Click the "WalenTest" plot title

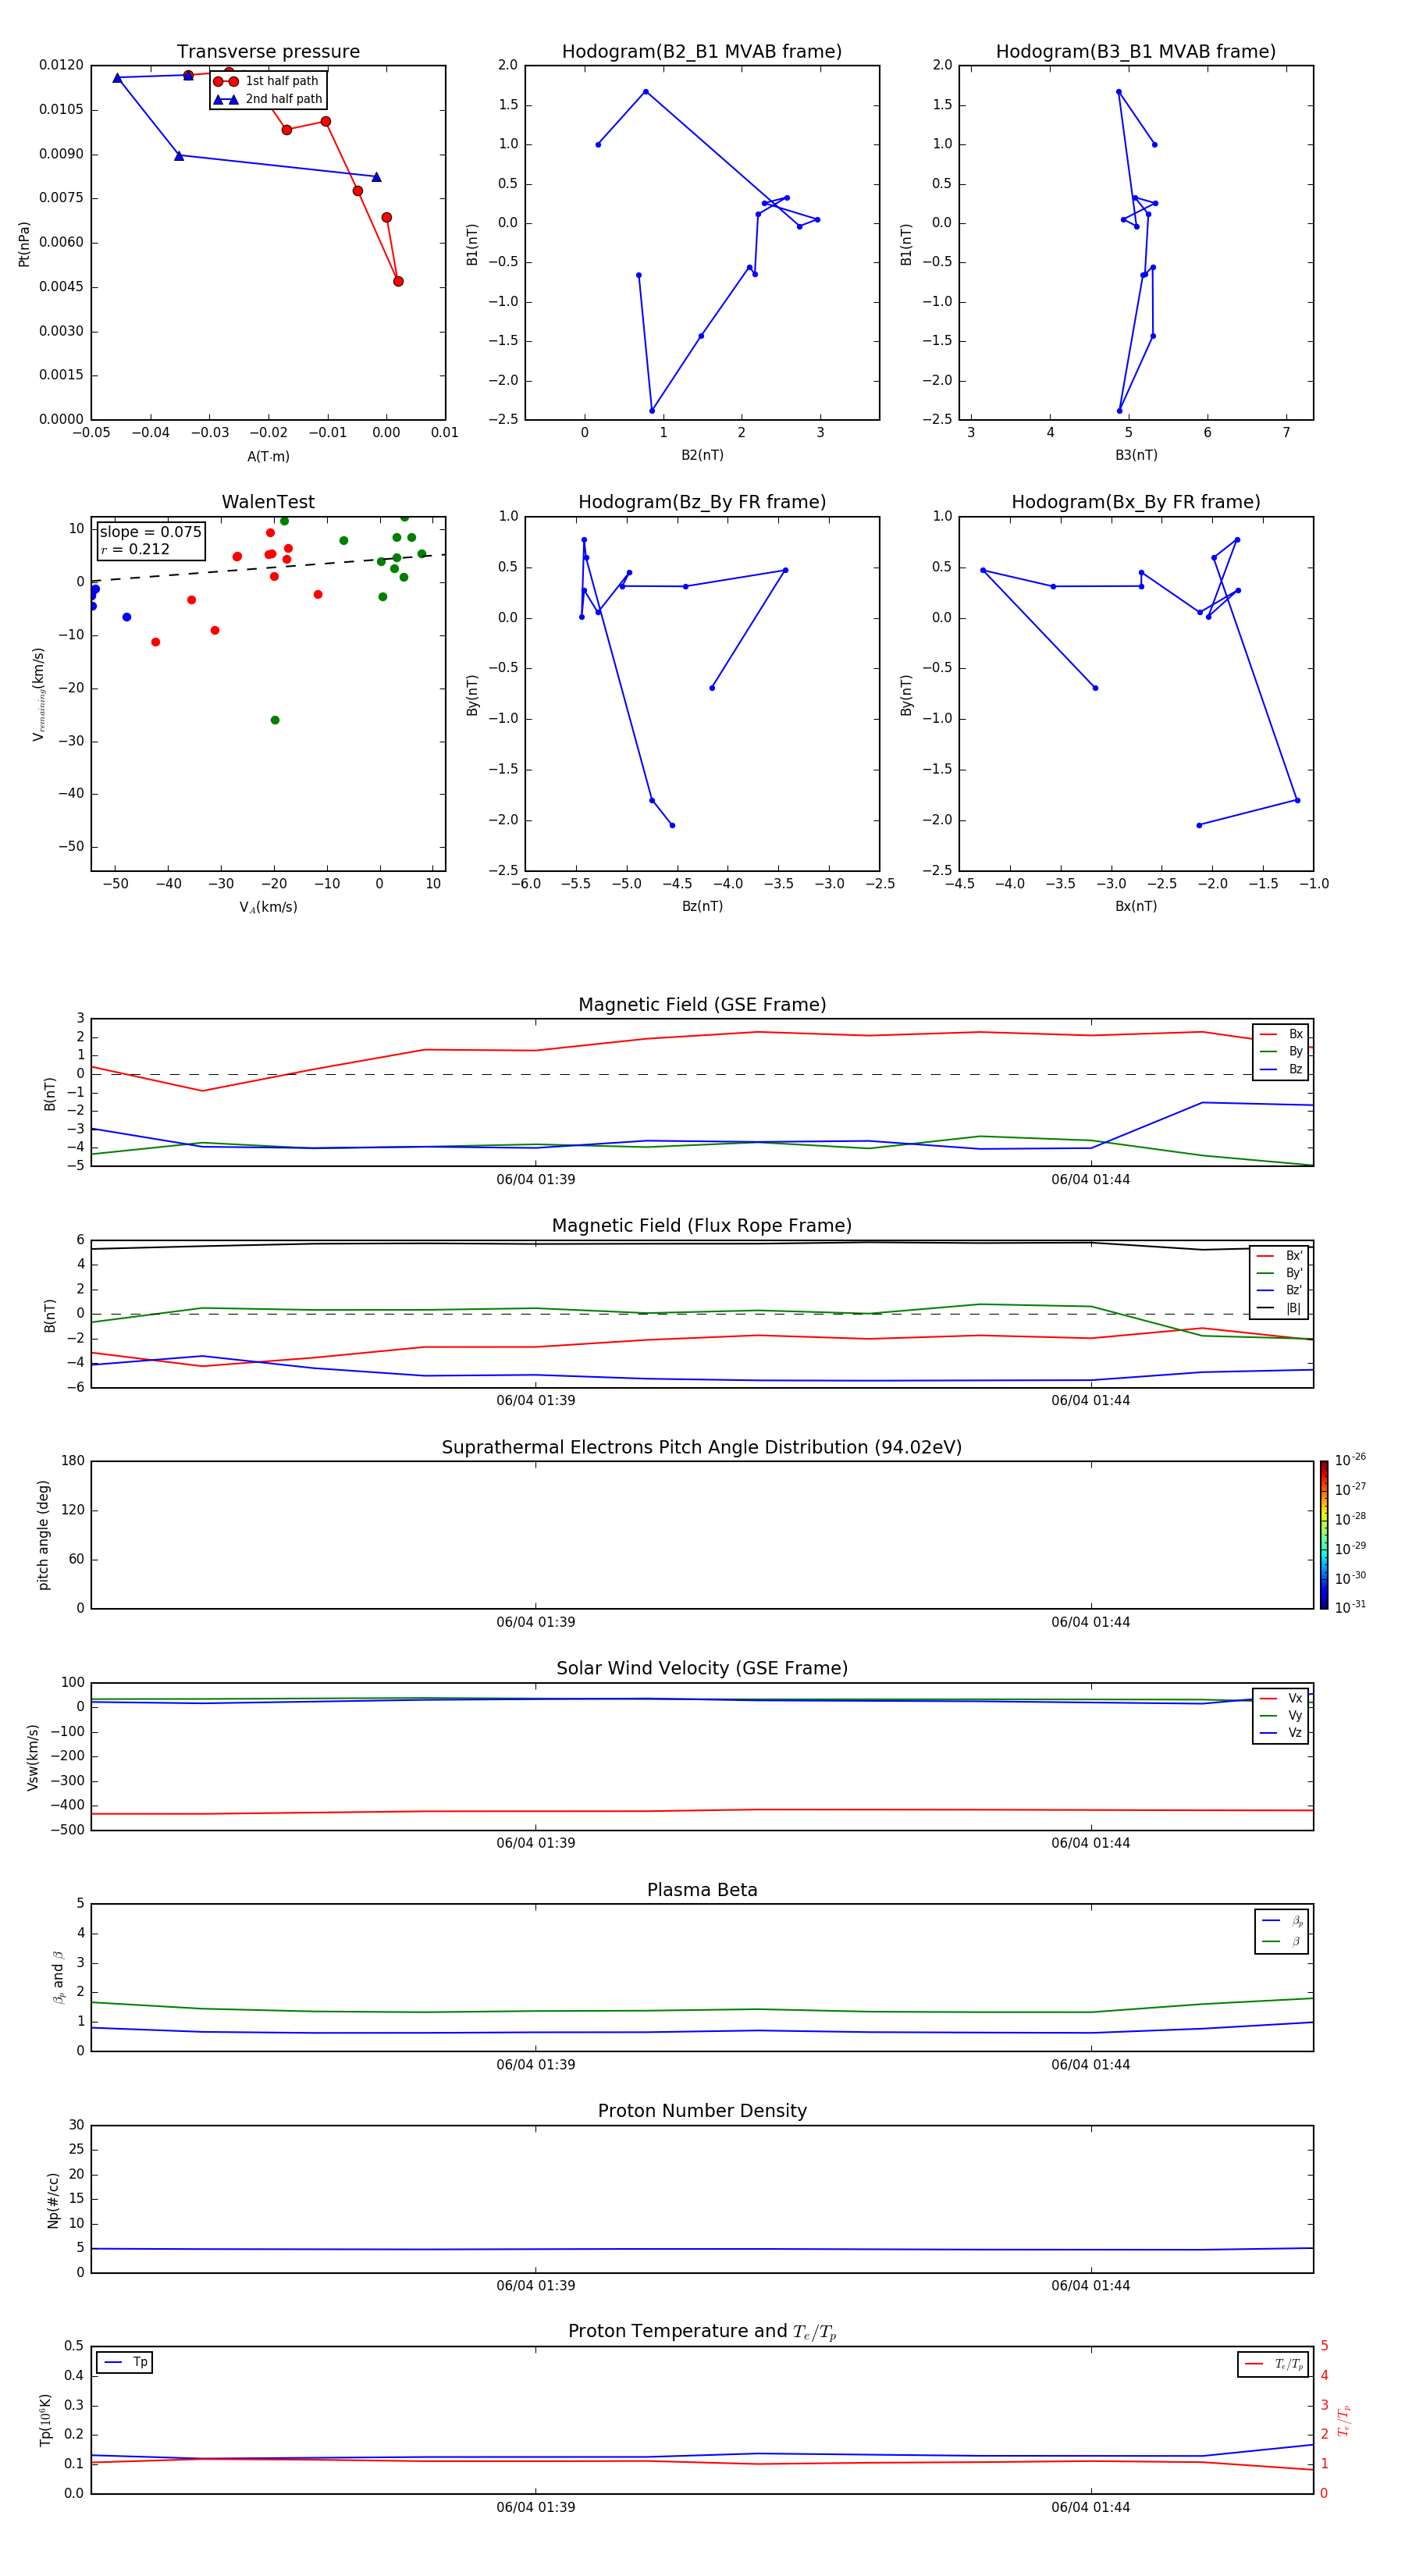tap(268, 502)
